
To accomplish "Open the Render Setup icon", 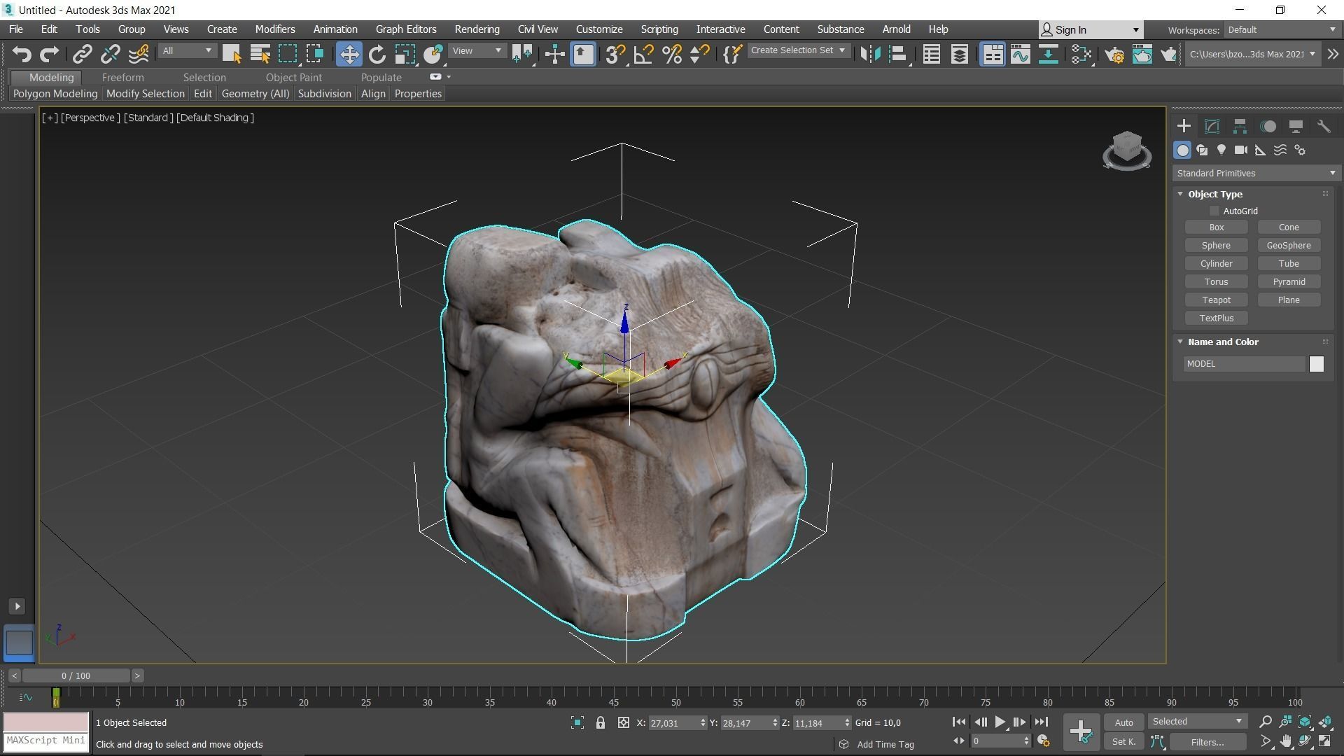I will click(x=1114, y=54).
